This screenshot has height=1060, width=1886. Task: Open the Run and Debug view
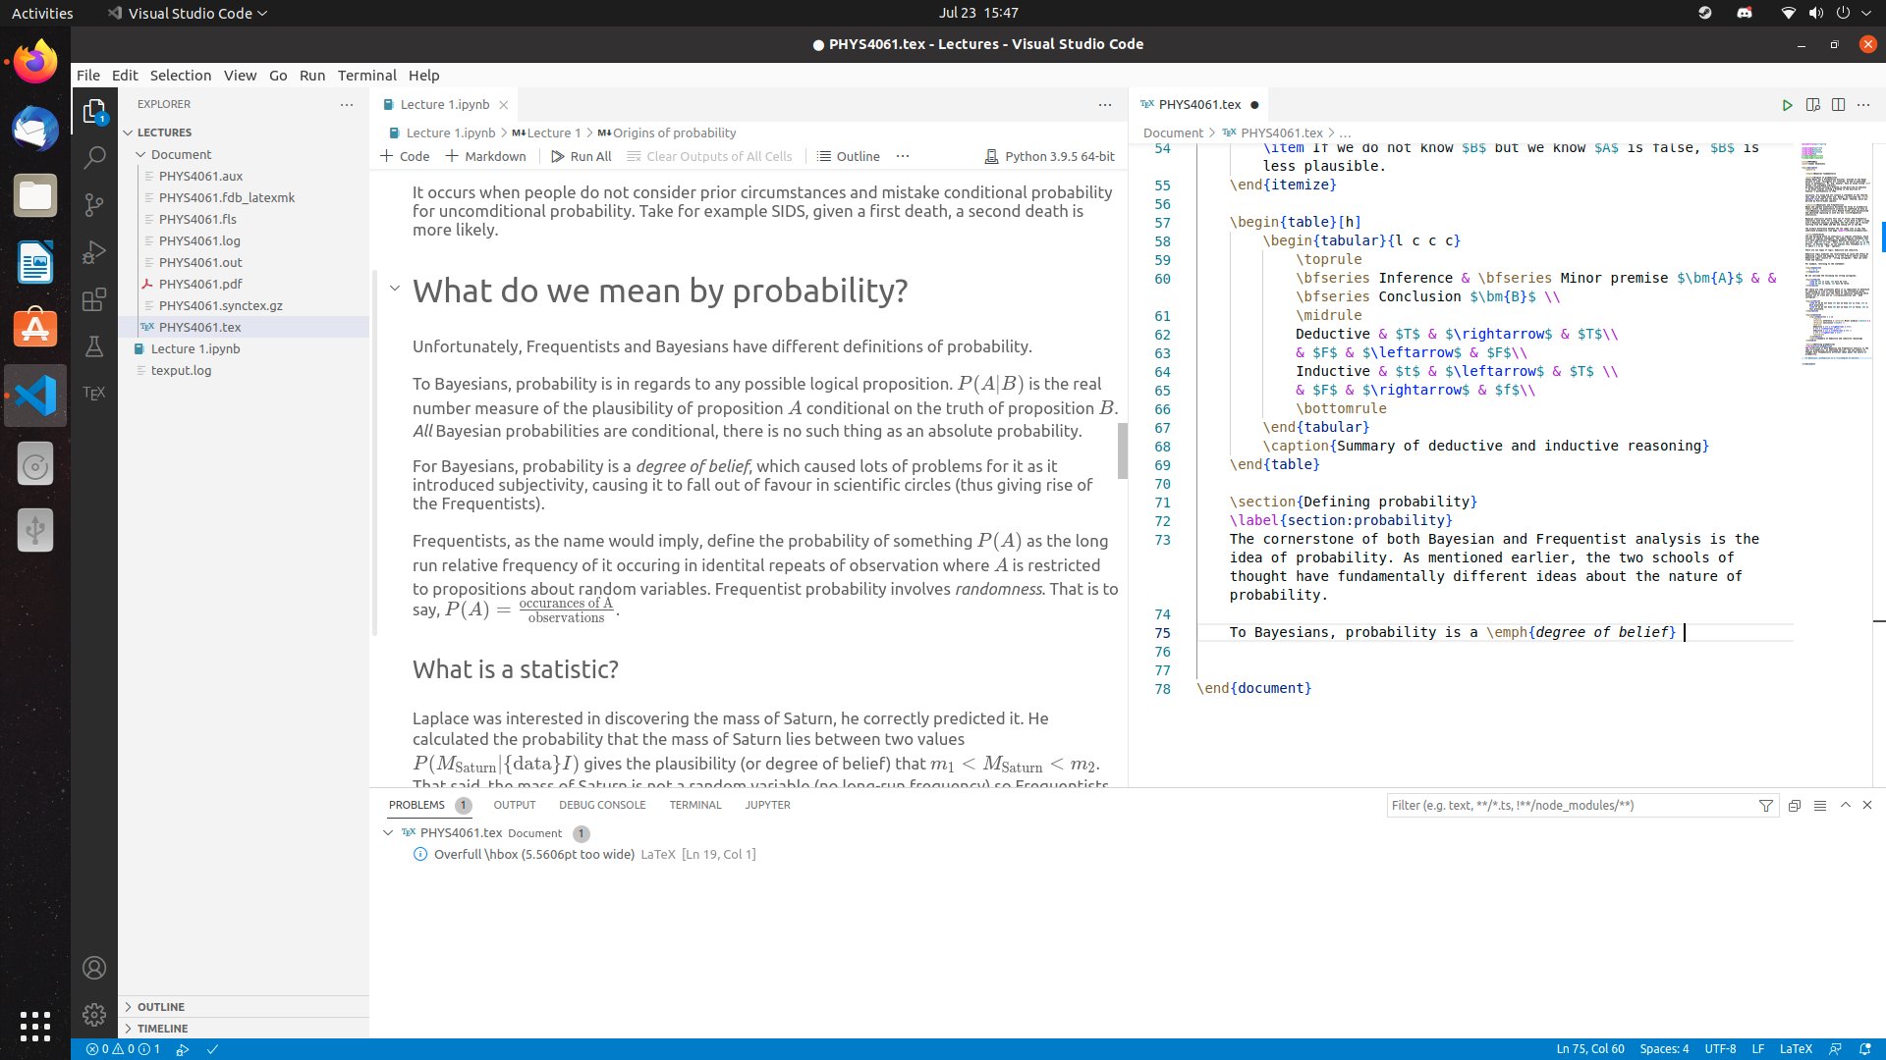tap(94, 252)
